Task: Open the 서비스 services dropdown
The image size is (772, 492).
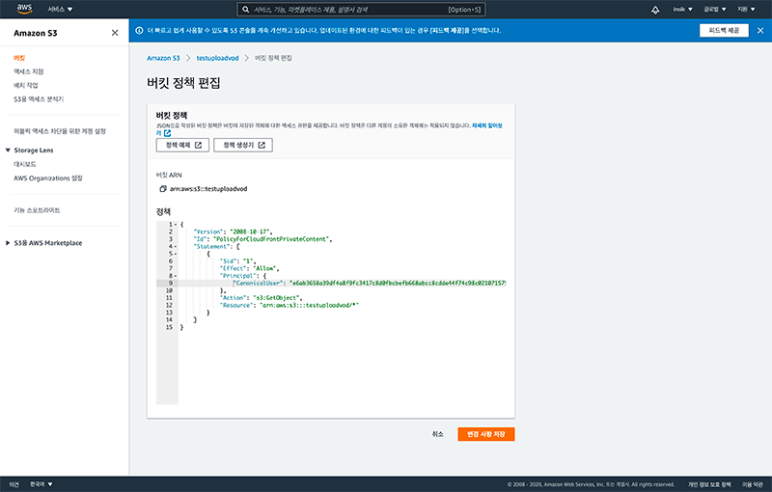Action: click(x=60, y=9)
